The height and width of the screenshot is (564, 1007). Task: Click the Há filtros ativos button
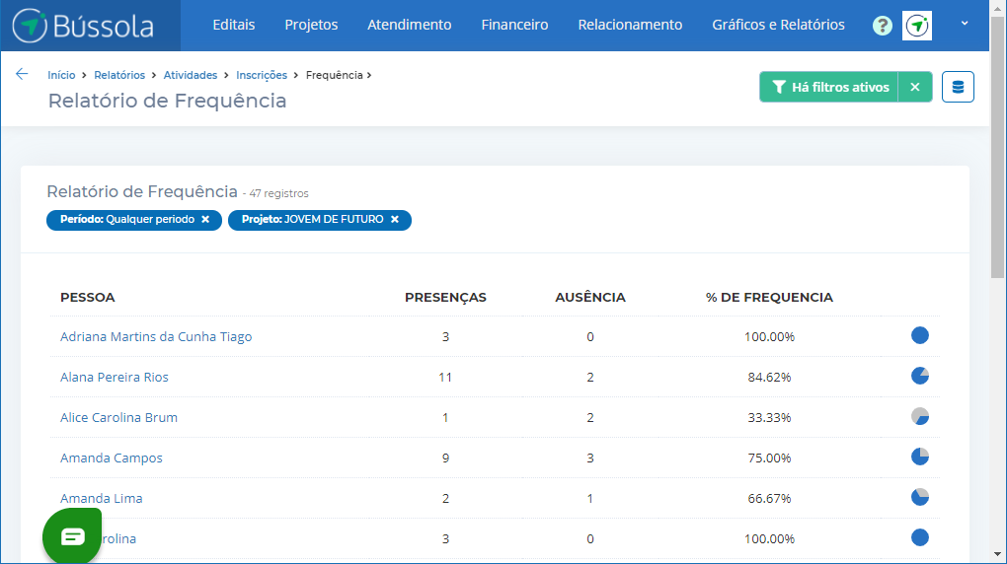click(829, 87)
